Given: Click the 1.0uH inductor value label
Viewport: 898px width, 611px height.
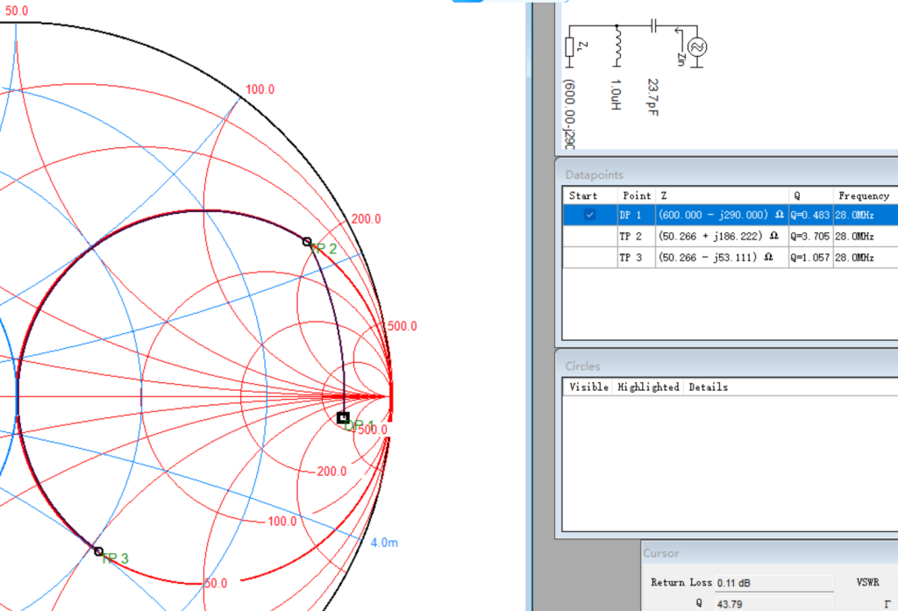Looking at the screenshot, I should pos(616,95).
